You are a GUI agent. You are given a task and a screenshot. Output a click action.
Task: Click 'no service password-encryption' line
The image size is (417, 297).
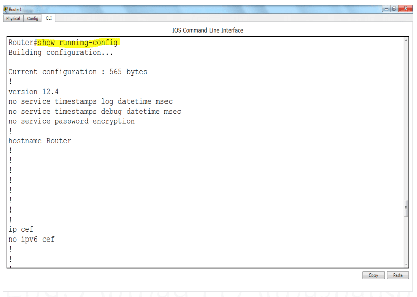(x=71, y=121)
